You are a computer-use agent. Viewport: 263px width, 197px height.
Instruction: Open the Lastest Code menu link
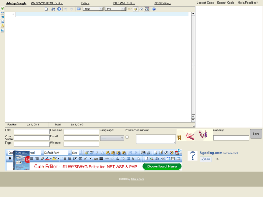pyautogui.click(x=205, y=3)
